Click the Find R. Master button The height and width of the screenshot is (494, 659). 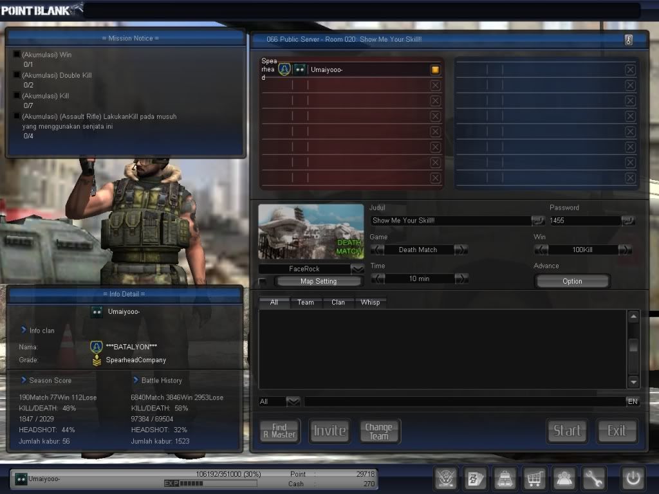tap(279, 431)
